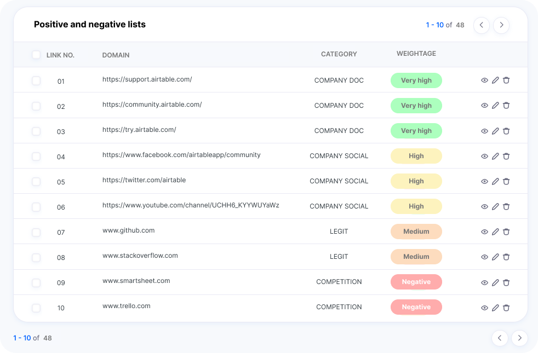Delete the www.github.com entry
Image resolution: width=538 pixels, height=353 pixels.
click(x=506, y=232)
